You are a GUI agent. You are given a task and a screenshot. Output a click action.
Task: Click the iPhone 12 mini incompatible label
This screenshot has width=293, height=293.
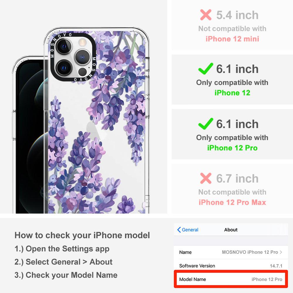[232, 39]
